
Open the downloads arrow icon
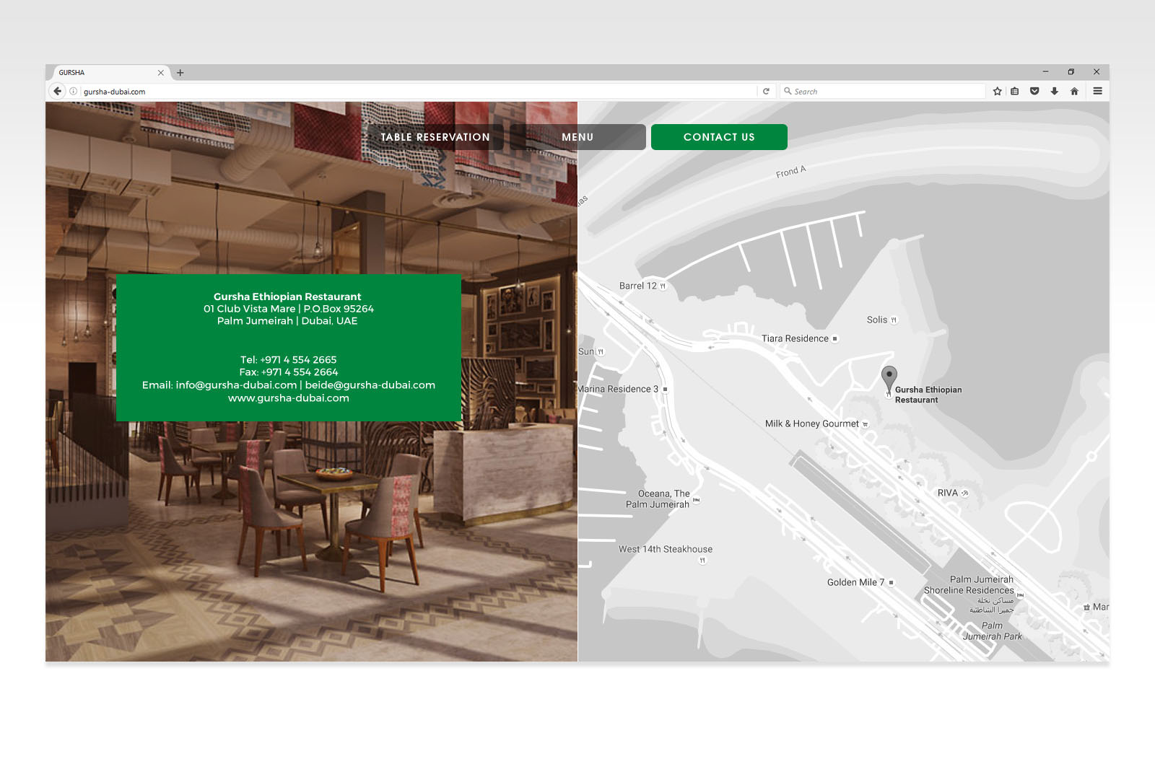[x=1055, y=92]
